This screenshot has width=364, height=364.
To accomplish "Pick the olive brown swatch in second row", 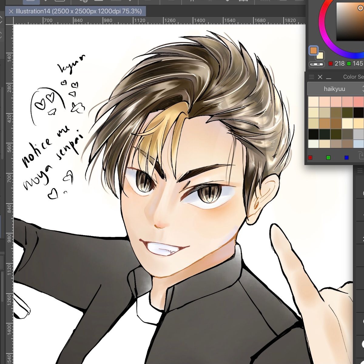I will pyautogui.click(x=336, y=112).
